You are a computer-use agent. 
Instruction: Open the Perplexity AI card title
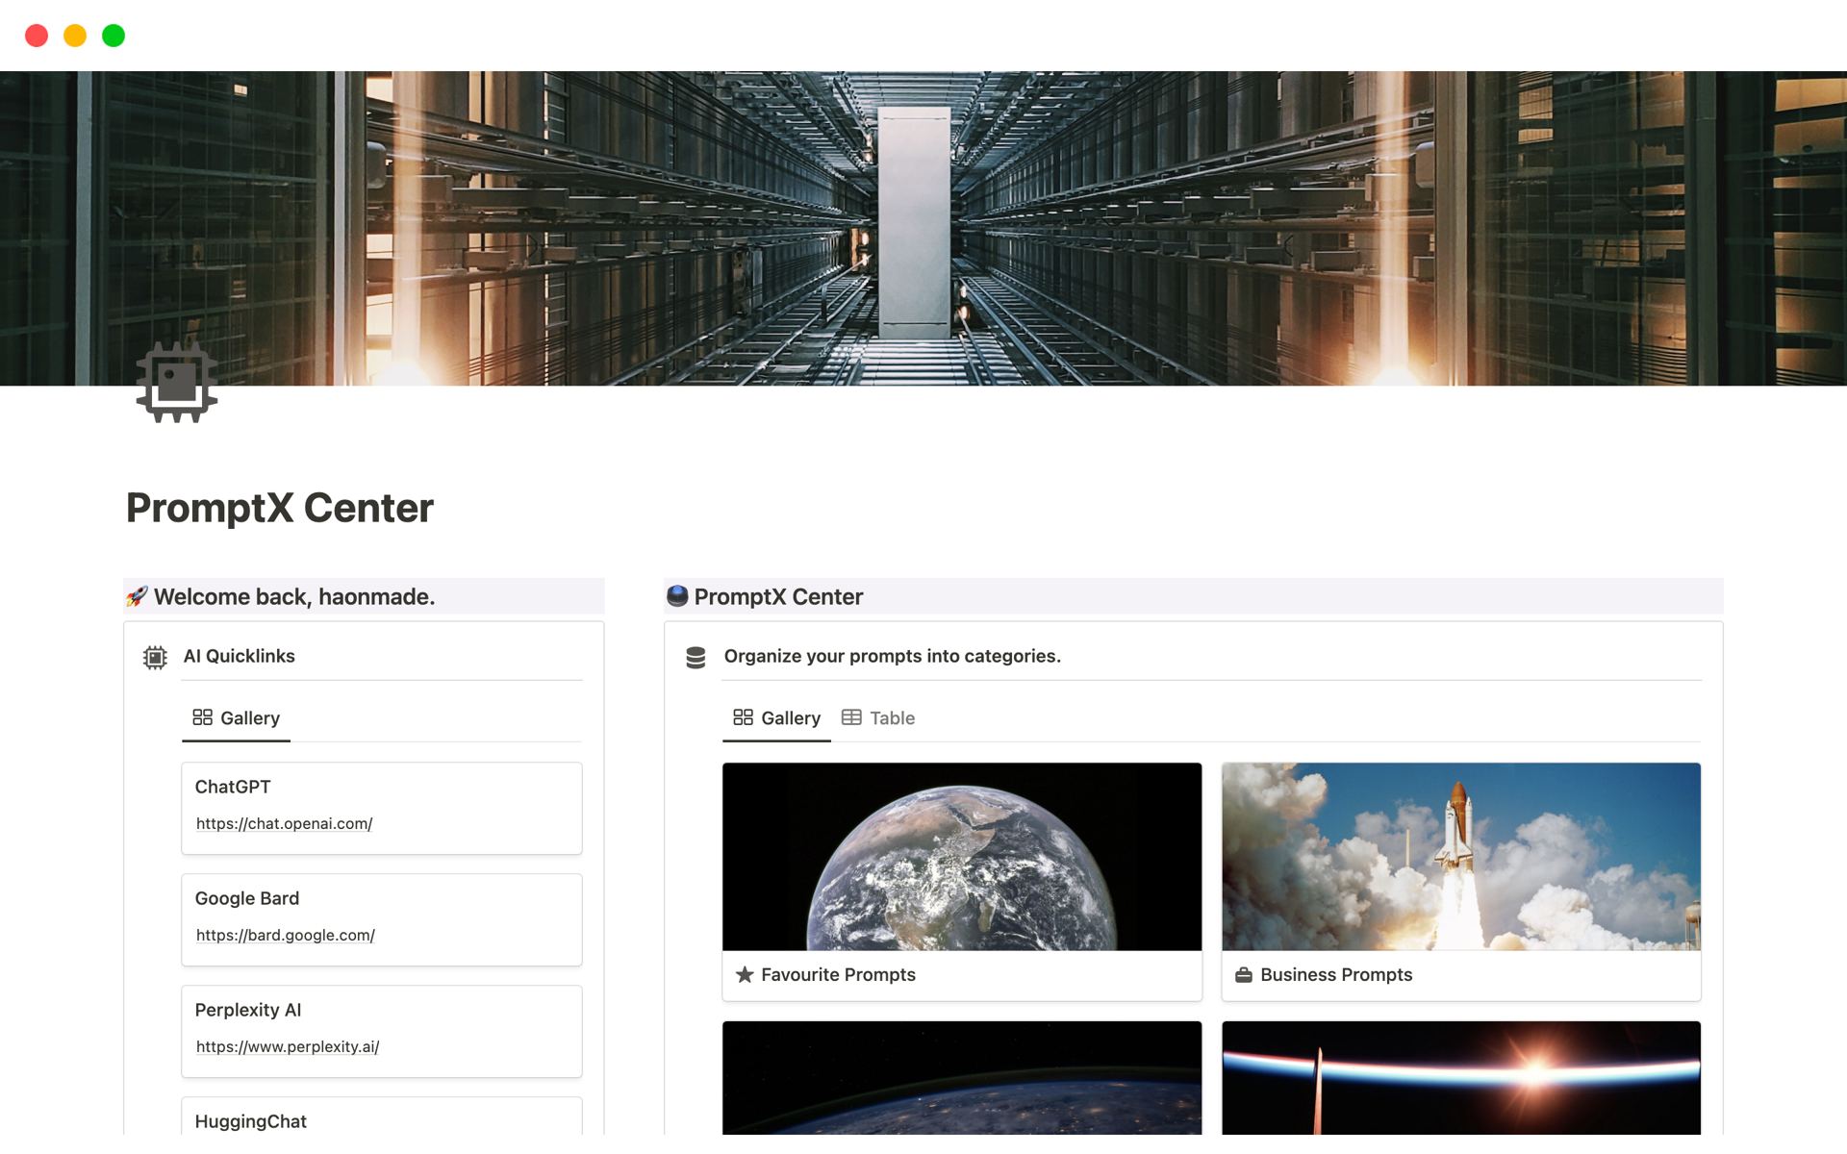click(248, 1010)
